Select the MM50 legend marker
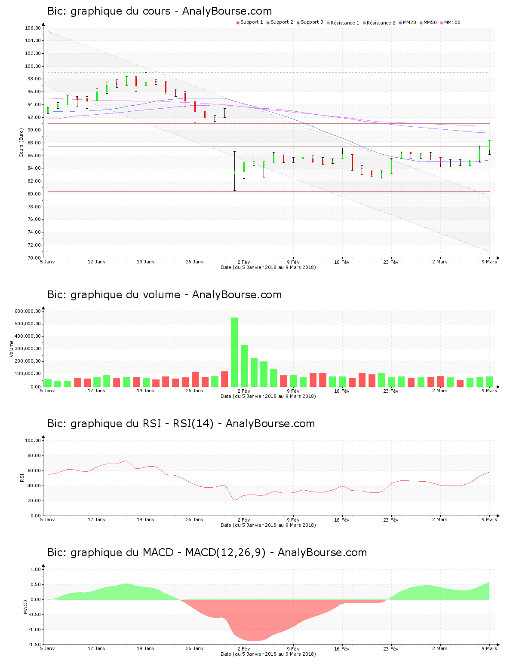 click(x=422, y=22)
